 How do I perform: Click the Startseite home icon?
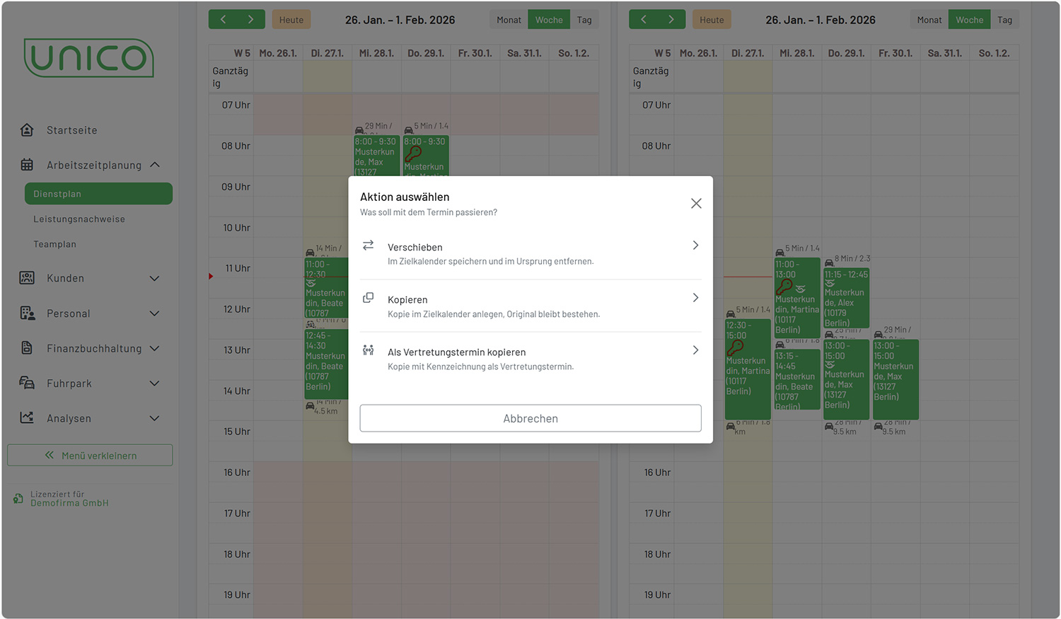[x=27, y=130]
